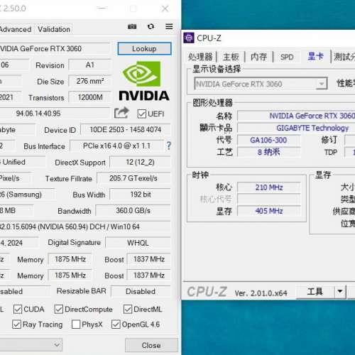Open the 主板 tab in CPU-Z
The height and width of the screenshot is (355, 355).
point(231,57)
